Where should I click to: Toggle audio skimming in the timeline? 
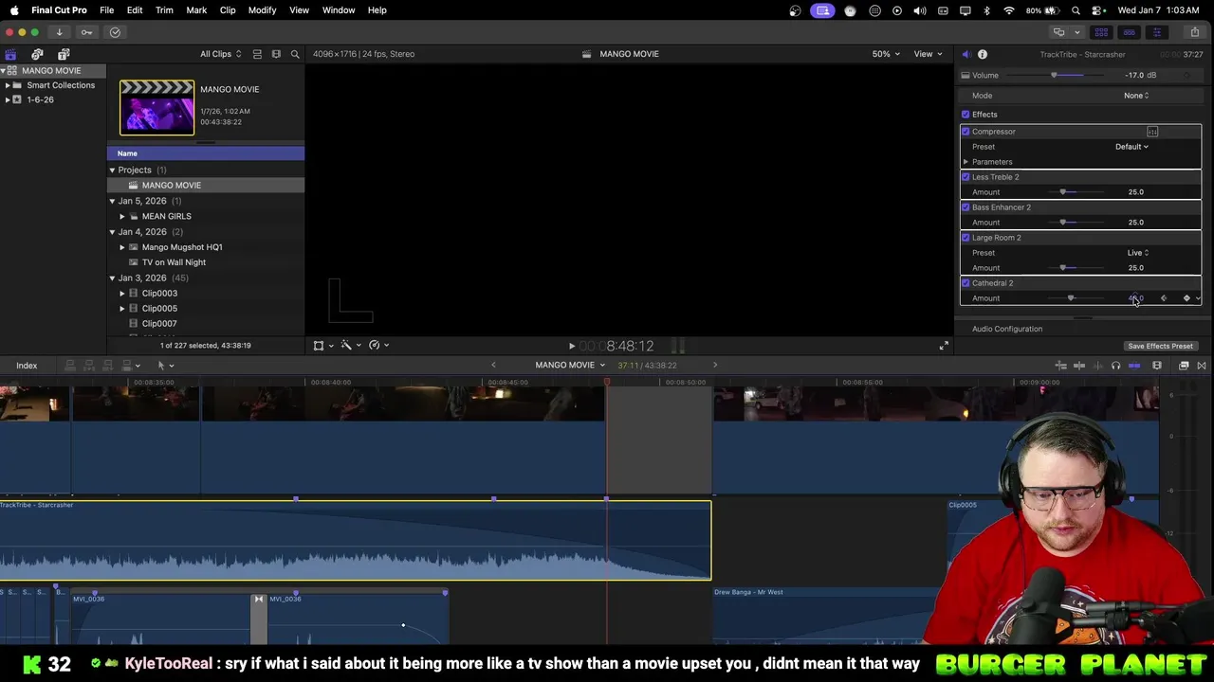tap(1097, 366)
